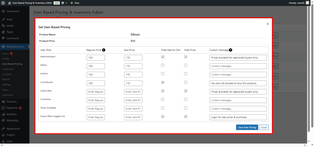The image size is (314, 147).
Task: Uncheck Hide Add to Cart for Administrator
Action: click(x=162, y=57)
